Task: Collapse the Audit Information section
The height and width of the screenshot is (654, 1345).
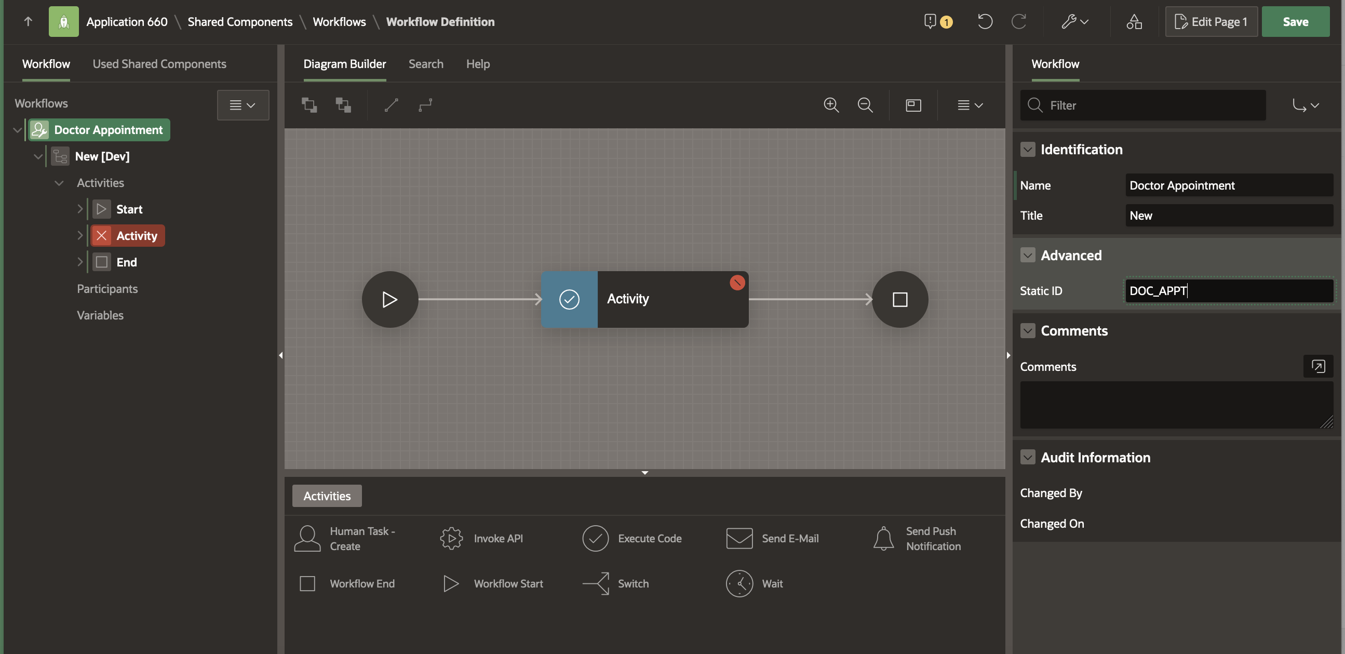Action: click(1027, 458)
